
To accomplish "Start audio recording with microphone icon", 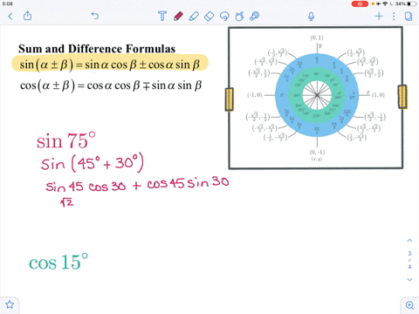I will pos(311,16).
